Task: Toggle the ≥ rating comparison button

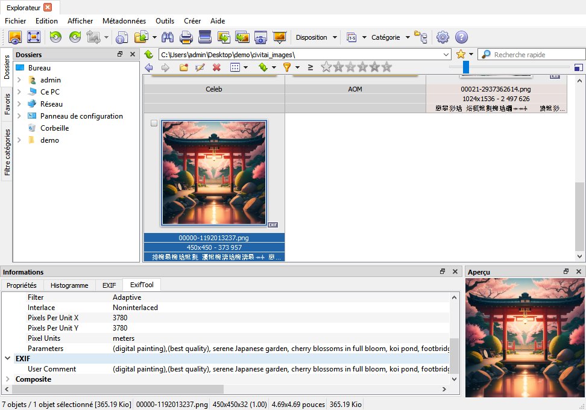Action: [310, 67]
